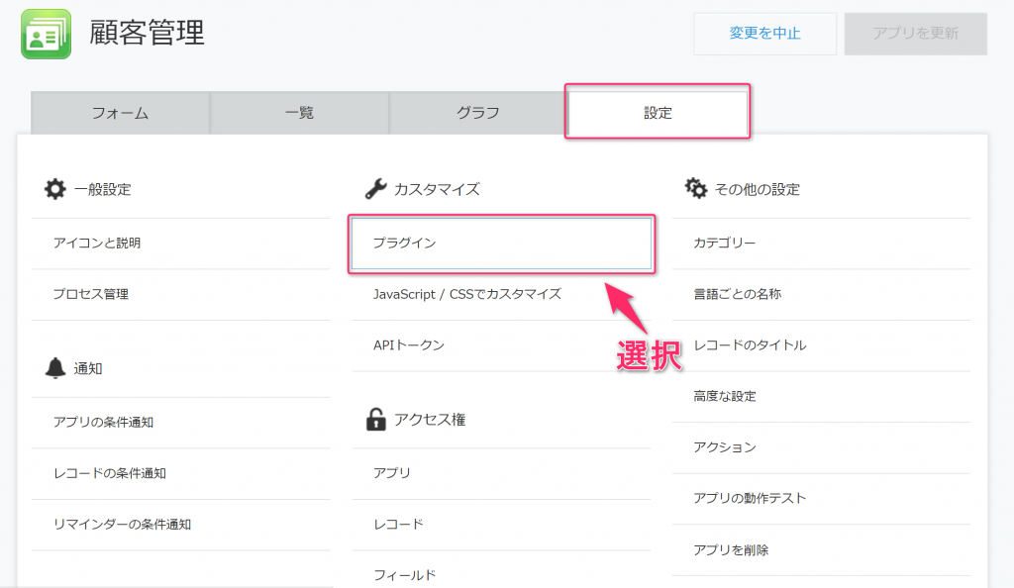Select アプリを削除 option
The height and width of the screenshot is (588, 1014).
(821, 550)
